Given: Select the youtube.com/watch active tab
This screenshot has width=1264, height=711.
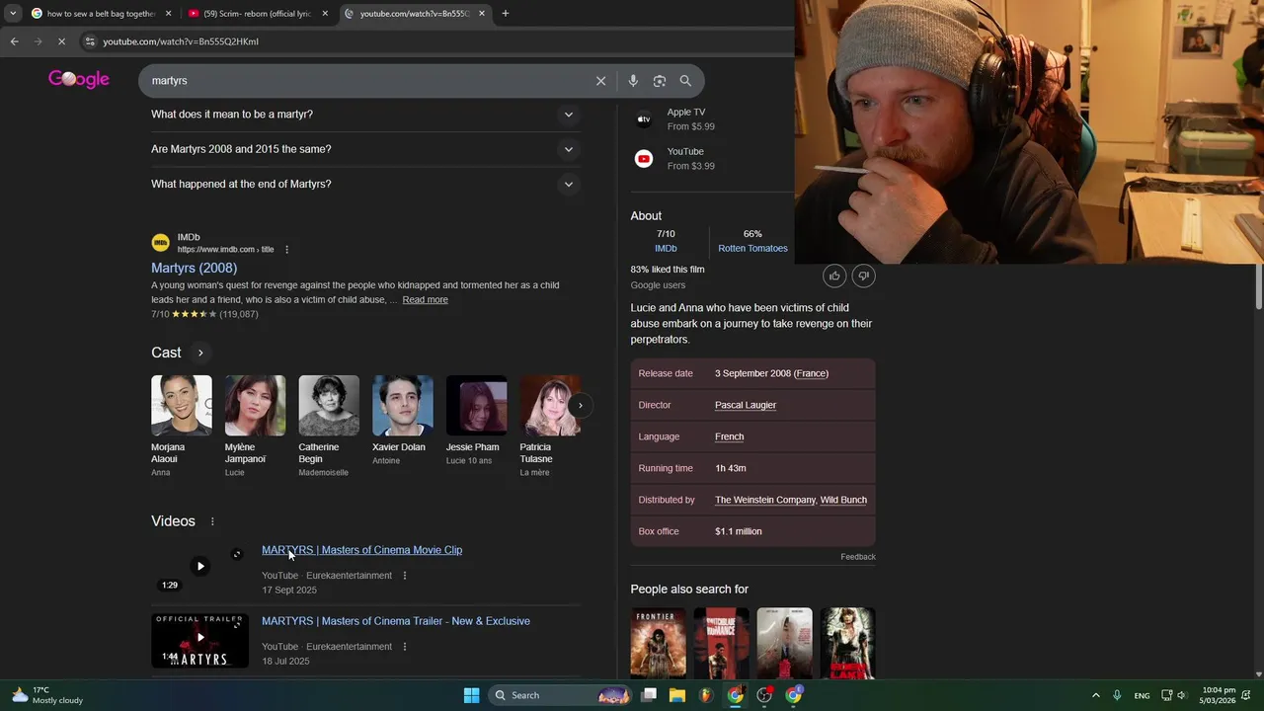Looking at the screenshot, I should tap(415, 14).
